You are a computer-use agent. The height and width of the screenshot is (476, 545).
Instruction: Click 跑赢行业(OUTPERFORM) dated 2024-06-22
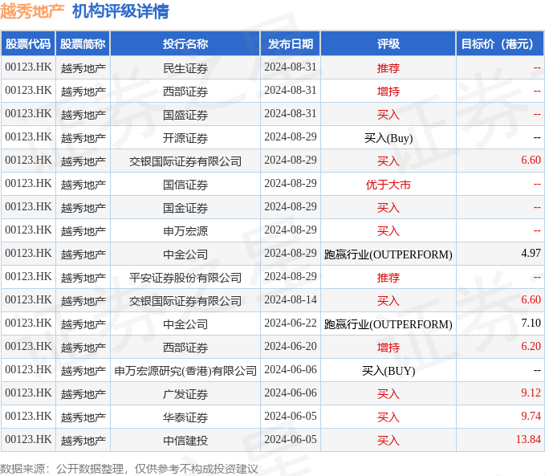[x=388, y=324]
